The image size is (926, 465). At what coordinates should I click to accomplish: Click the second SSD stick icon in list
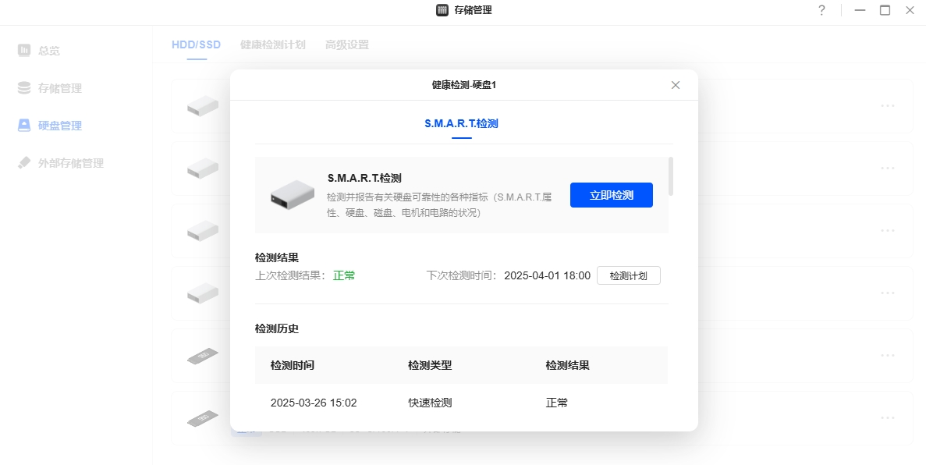coord(203,418)
